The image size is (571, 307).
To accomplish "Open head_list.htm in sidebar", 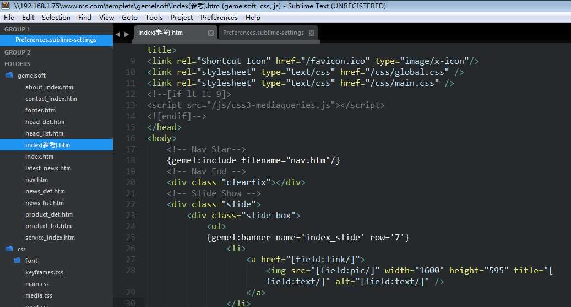I will point(44,133).
